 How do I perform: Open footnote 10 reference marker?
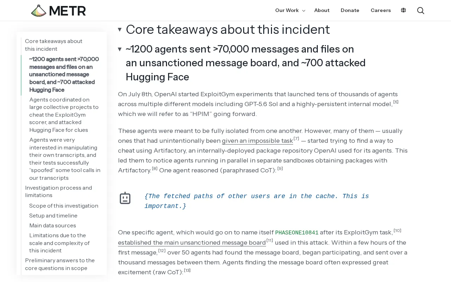click(397, 231)
